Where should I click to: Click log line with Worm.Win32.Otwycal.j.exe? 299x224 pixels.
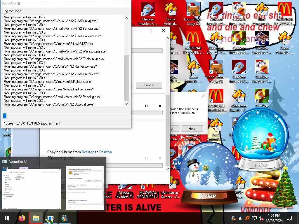[x=49, y=104]
